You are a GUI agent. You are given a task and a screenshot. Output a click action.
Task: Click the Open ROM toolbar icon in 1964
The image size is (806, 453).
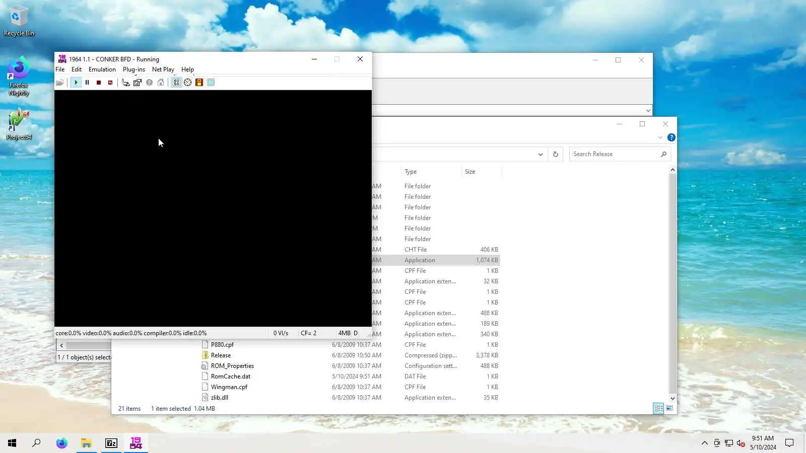60,83
